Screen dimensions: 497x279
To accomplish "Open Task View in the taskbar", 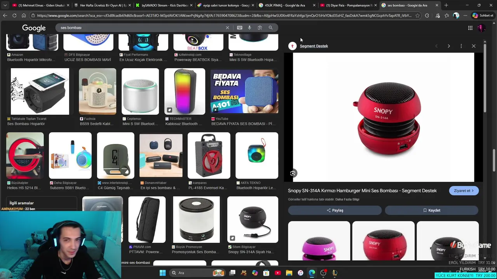I will [x=232, y=273].
